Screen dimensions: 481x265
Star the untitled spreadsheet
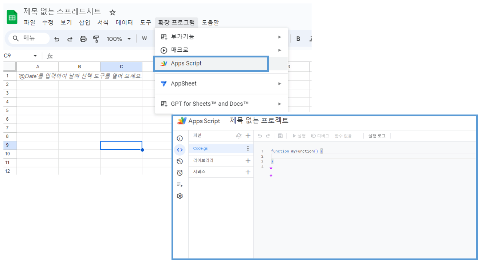(113, 12)
